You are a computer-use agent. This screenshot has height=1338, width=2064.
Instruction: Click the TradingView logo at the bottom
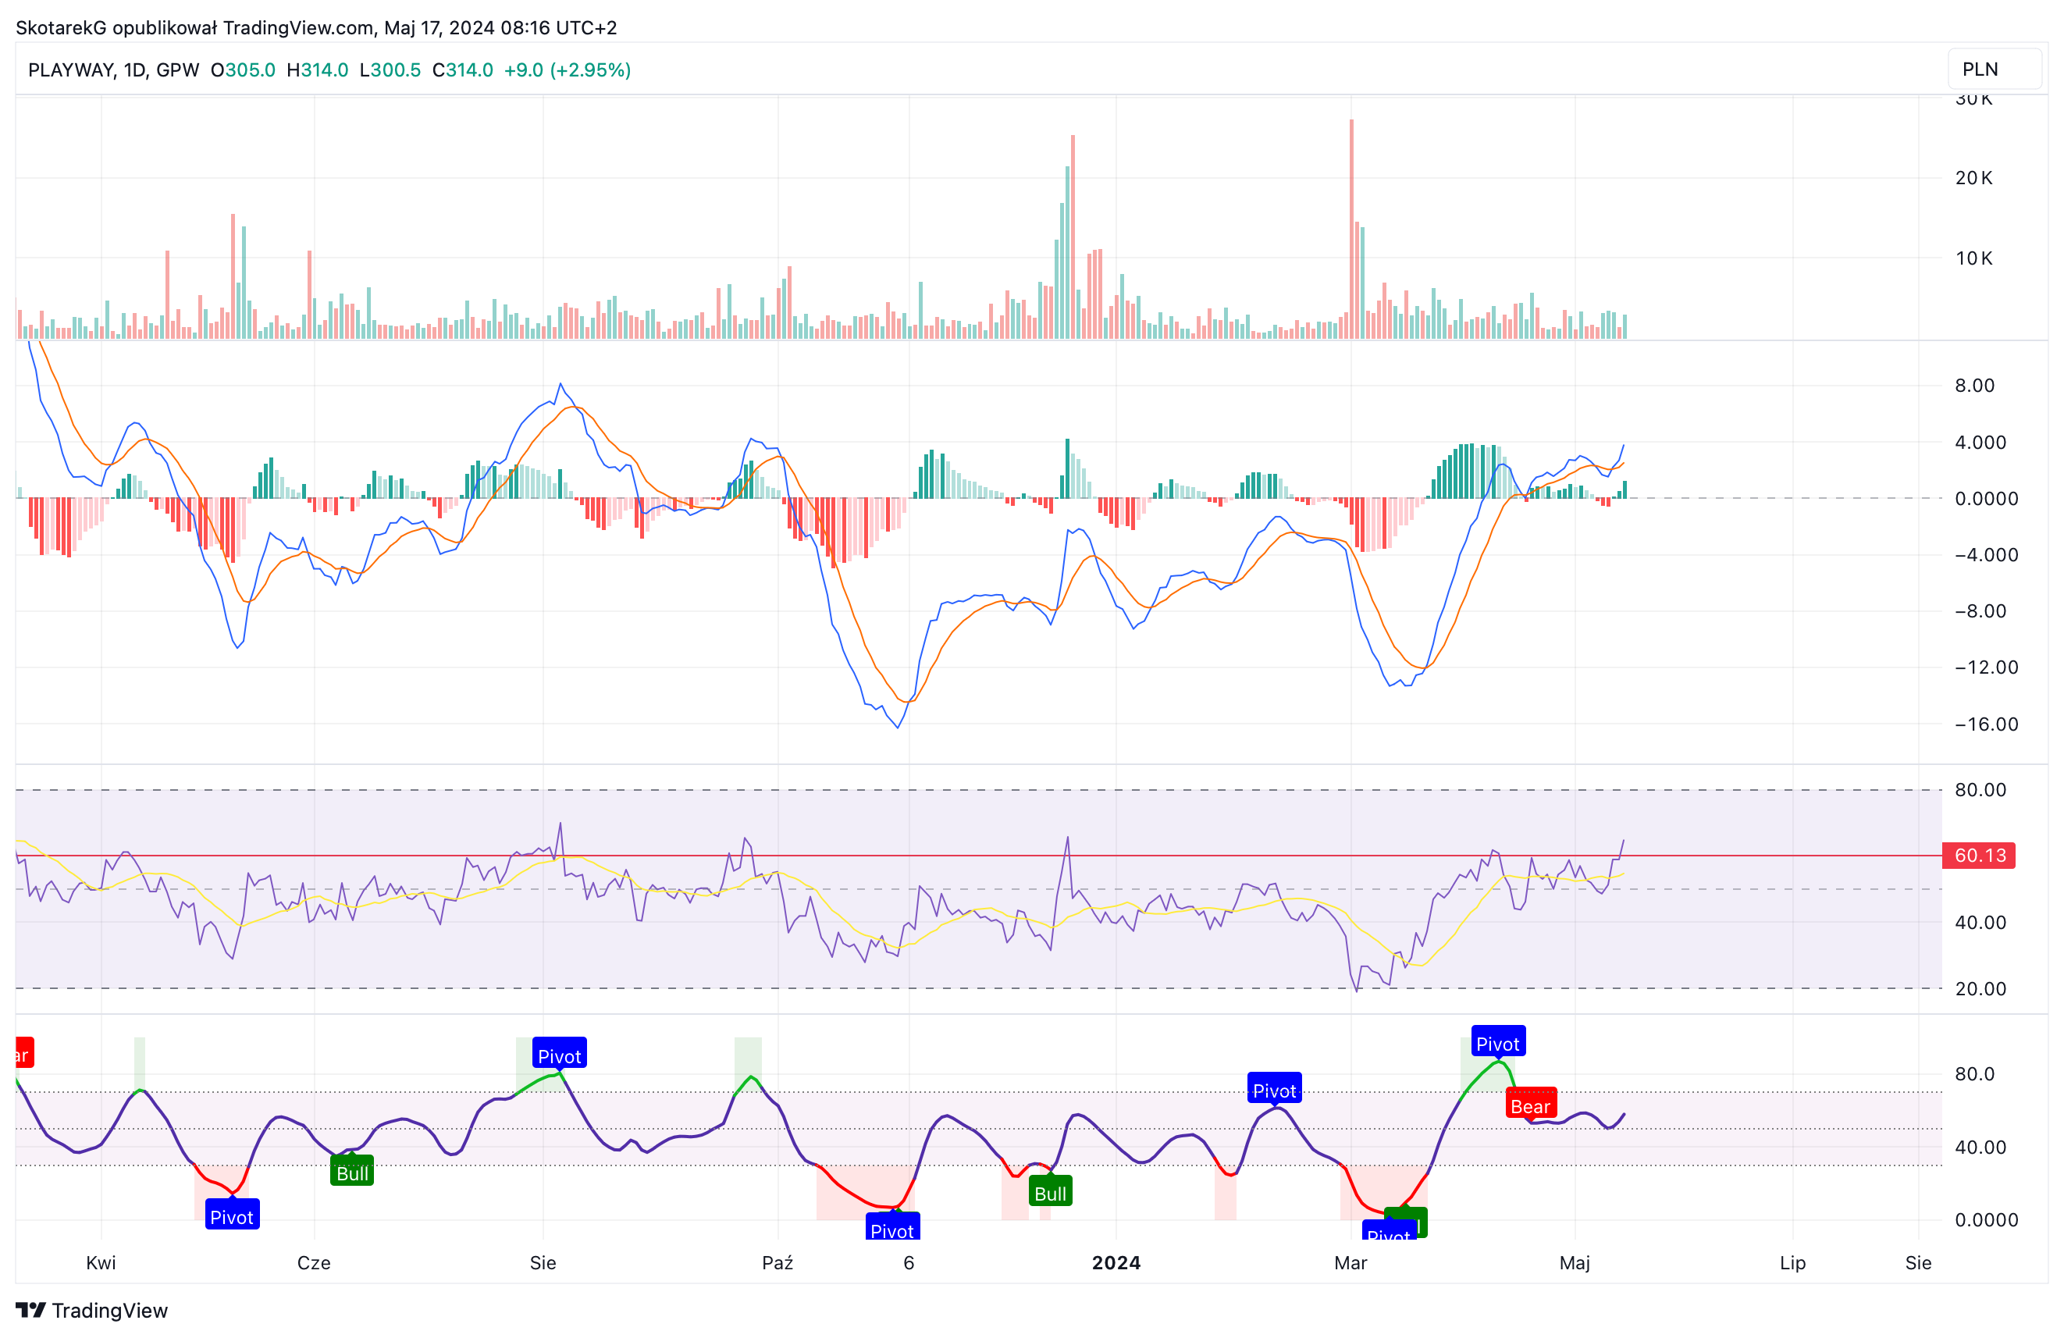[92, 1309]
